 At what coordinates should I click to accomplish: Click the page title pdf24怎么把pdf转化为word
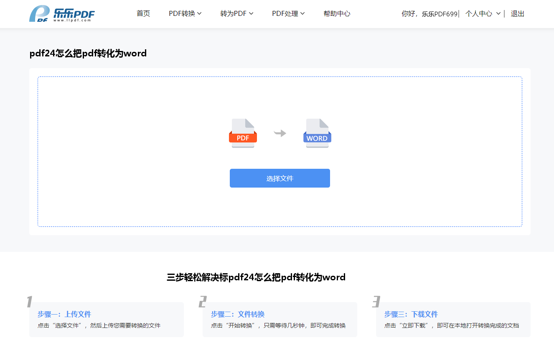coord(88,53)
